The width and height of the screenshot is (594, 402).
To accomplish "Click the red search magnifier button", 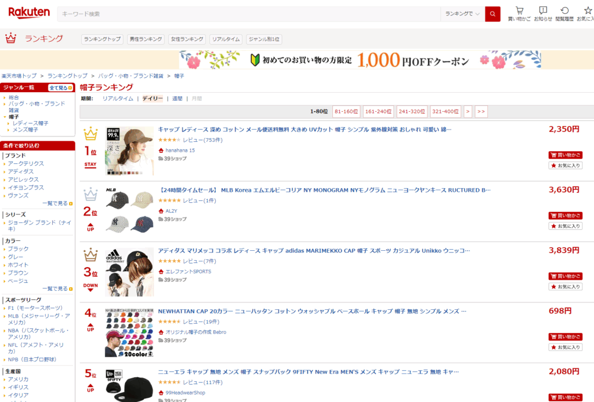I will coord(492,14).
